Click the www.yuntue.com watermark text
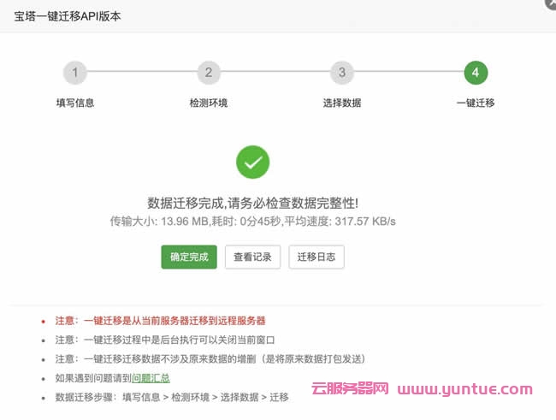Viewport: 556px width, 420px height. [x=464, y=390]
